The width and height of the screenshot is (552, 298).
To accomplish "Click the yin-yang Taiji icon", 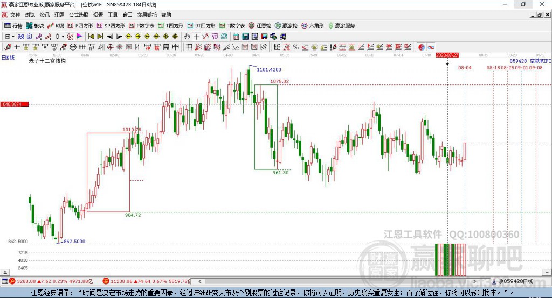I will tap(422, 47).
